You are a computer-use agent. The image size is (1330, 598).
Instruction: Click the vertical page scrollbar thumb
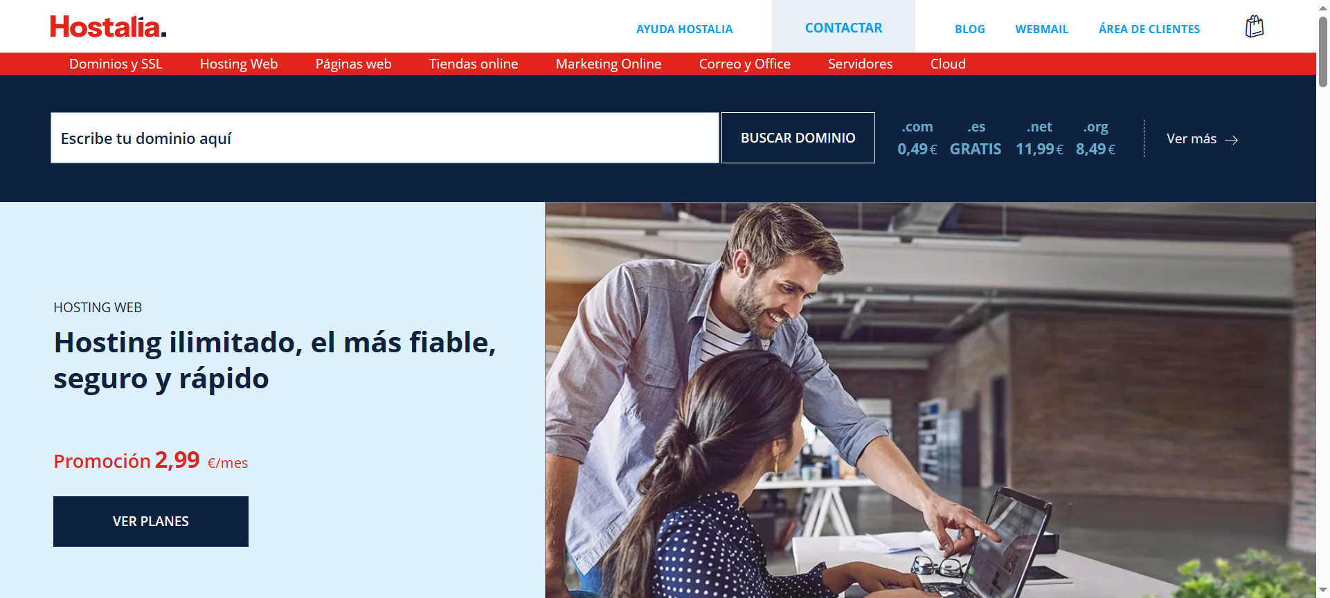[x=1323, y=52]
